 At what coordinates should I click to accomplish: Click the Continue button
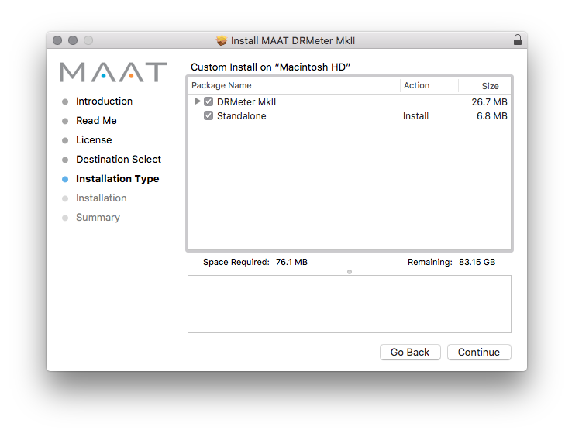point(479,352)
